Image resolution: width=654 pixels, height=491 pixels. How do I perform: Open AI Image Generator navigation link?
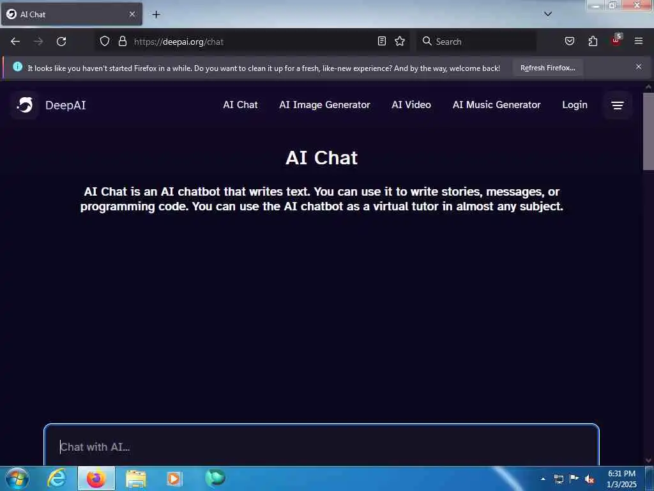324,105
